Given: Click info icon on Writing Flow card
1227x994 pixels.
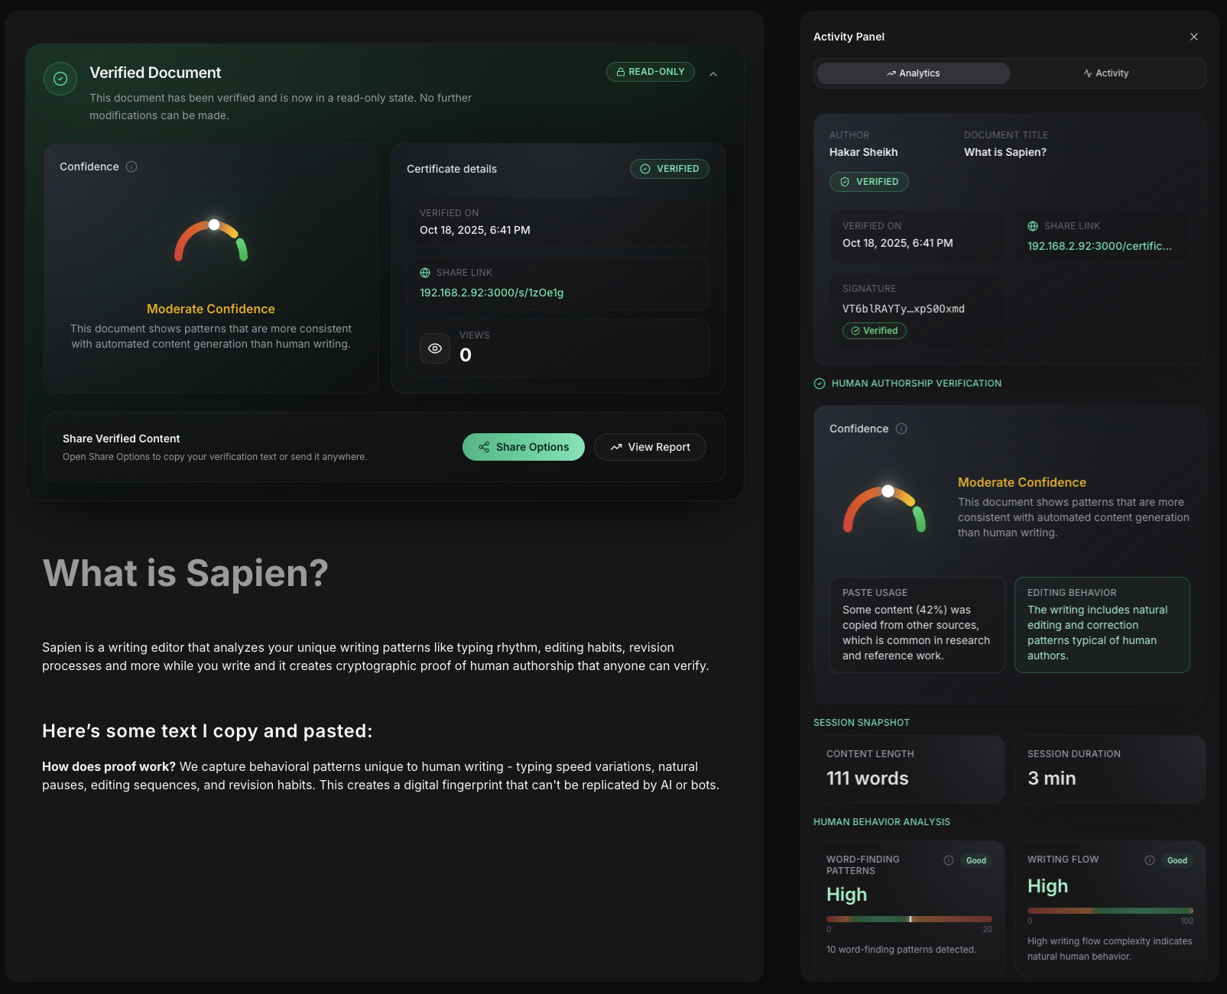Looking at the screenshot, I should tap(1150, 860).
